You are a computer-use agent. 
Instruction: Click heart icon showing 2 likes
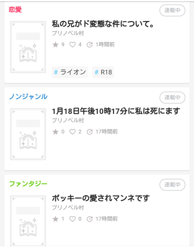pyautogui.click(x=72, y=132)
